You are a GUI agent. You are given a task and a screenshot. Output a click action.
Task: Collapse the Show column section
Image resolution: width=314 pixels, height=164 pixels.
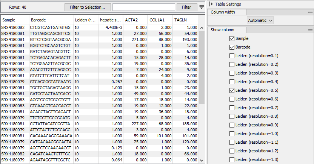(x=310, y=30)
